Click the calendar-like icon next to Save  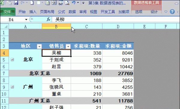10,3
